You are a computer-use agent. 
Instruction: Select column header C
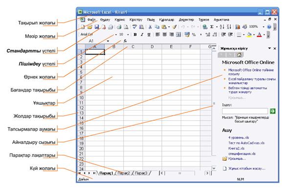coord(133,47)
